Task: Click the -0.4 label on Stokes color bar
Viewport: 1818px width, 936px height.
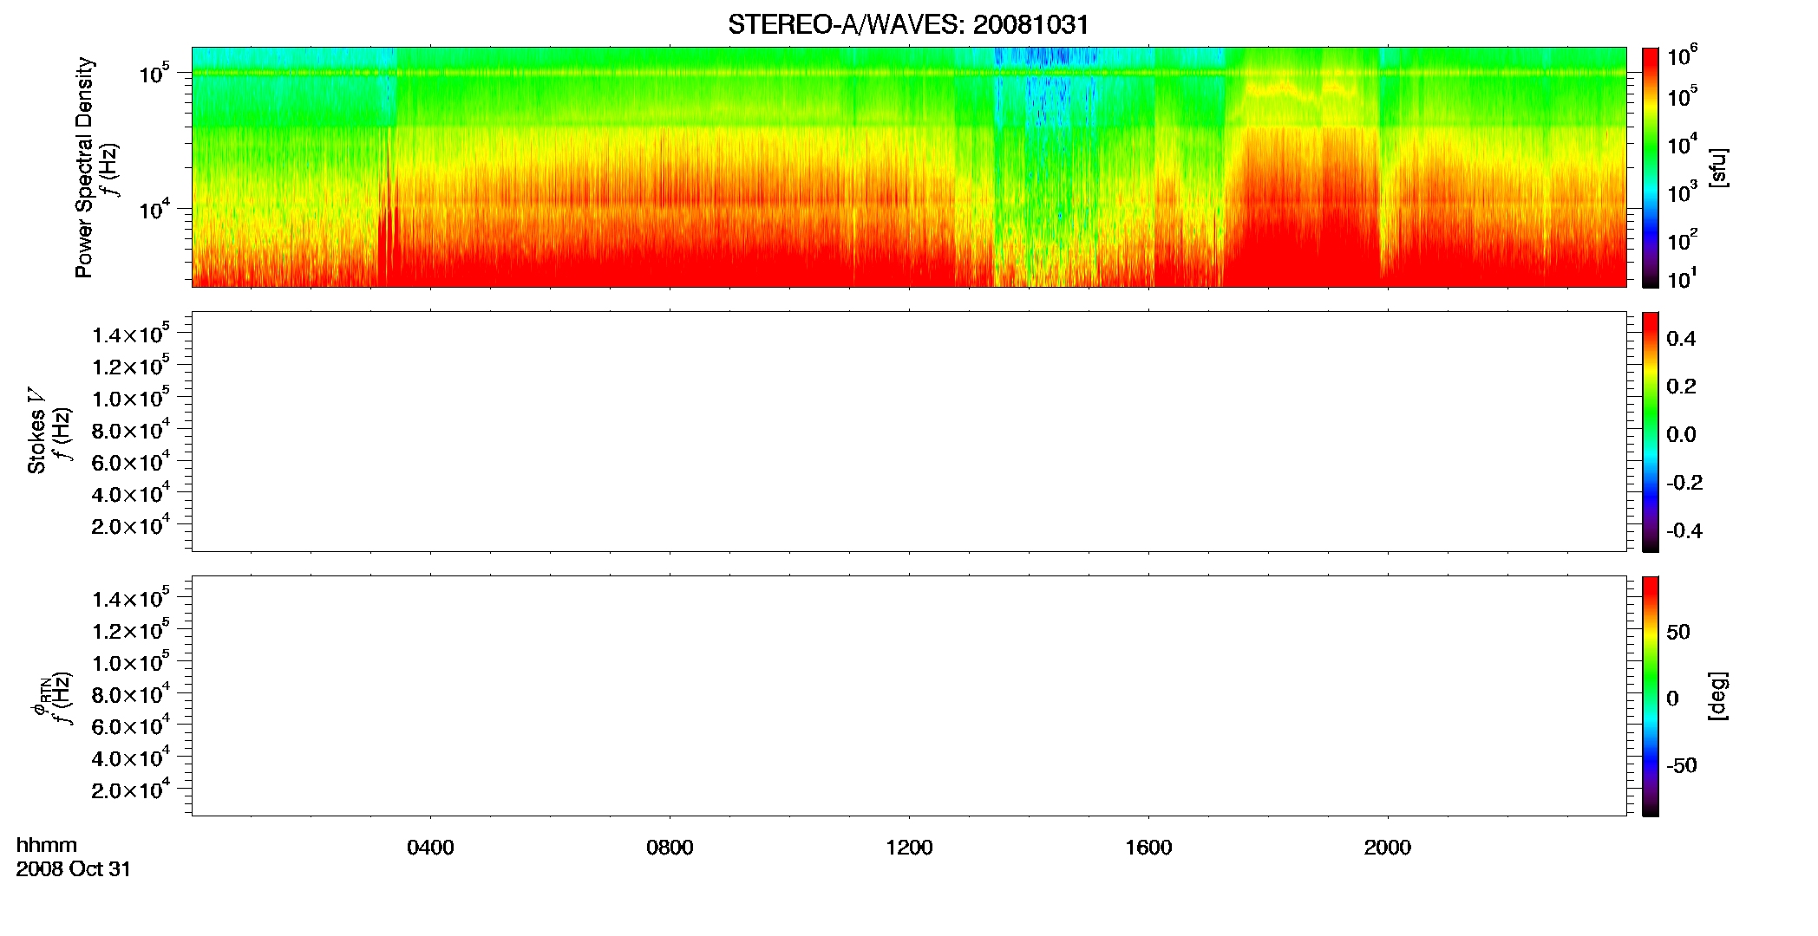Action: click(1684, 531)
